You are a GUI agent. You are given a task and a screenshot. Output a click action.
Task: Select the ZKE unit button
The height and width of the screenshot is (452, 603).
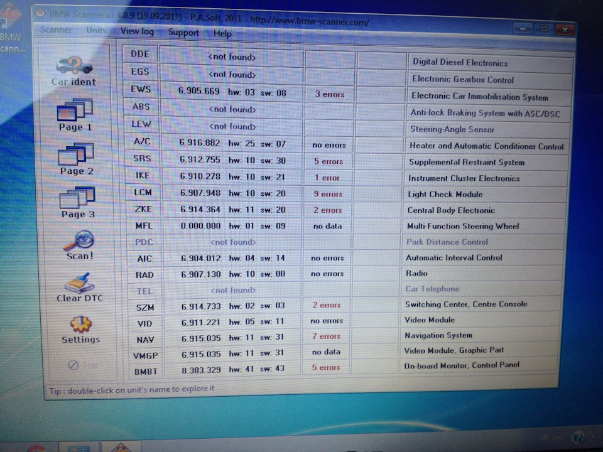click(x=143, y=209)
